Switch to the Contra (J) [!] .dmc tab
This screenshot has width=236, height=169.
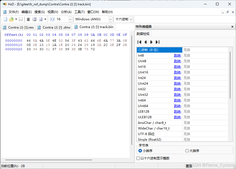click(x=54, y=27)
